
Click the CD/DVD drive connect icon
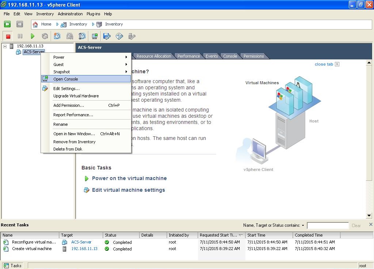119,36
